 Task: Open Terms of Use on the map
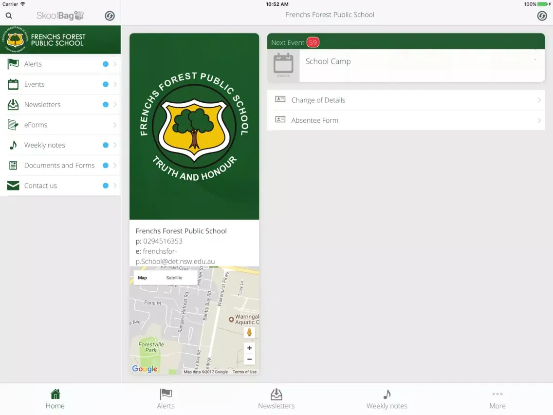(x=244, y=372)
